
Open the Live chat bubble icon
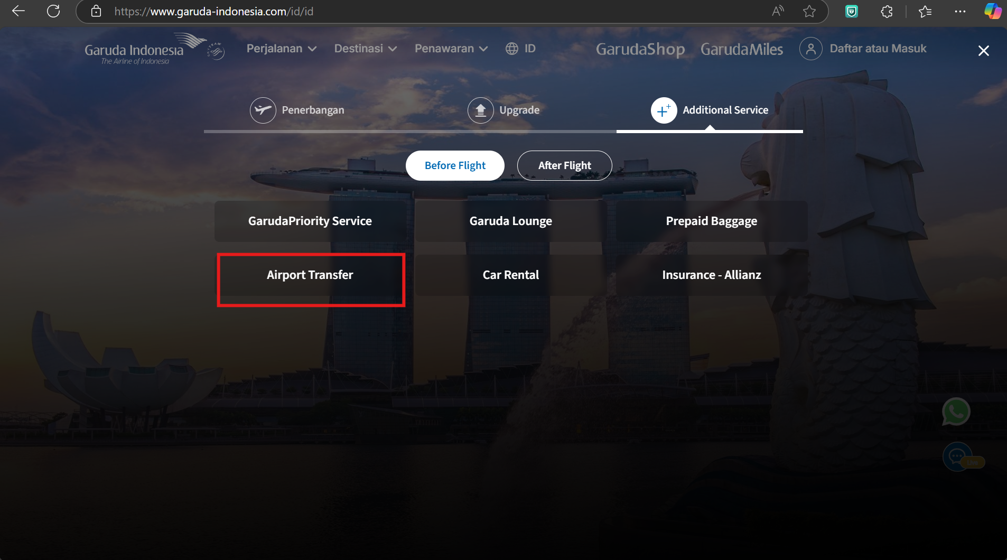click(958, 457)
